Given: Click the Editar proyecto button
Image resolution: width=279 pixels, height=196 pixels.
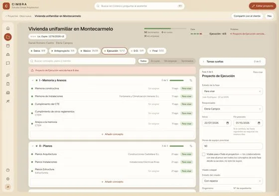Looking at the screenshot, I should click(x=263, y=6).
